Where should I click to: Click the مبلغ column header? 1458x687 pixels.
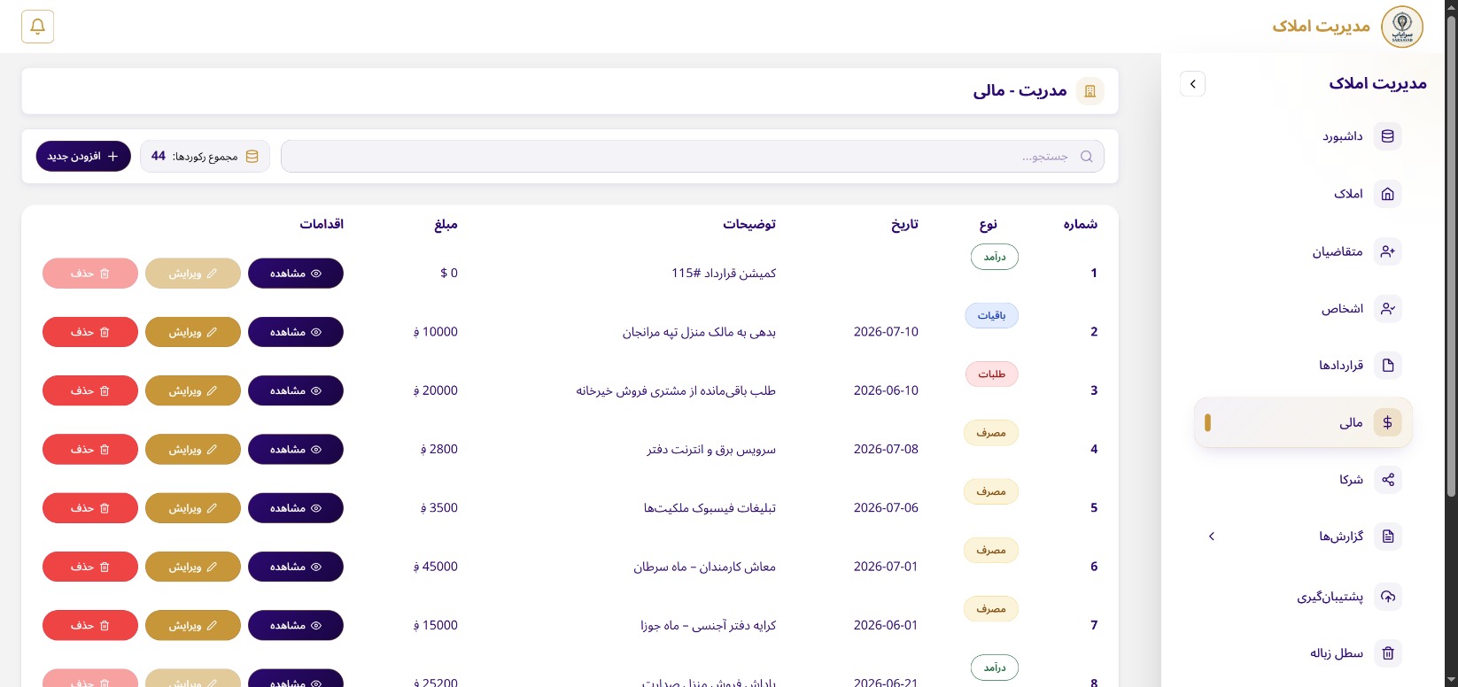pos(446,224)
